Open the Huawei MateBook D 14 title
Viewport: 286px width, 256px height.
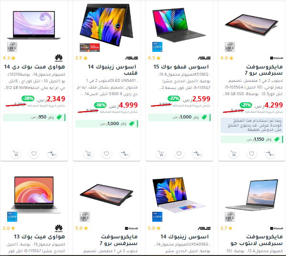coord(35,67)
